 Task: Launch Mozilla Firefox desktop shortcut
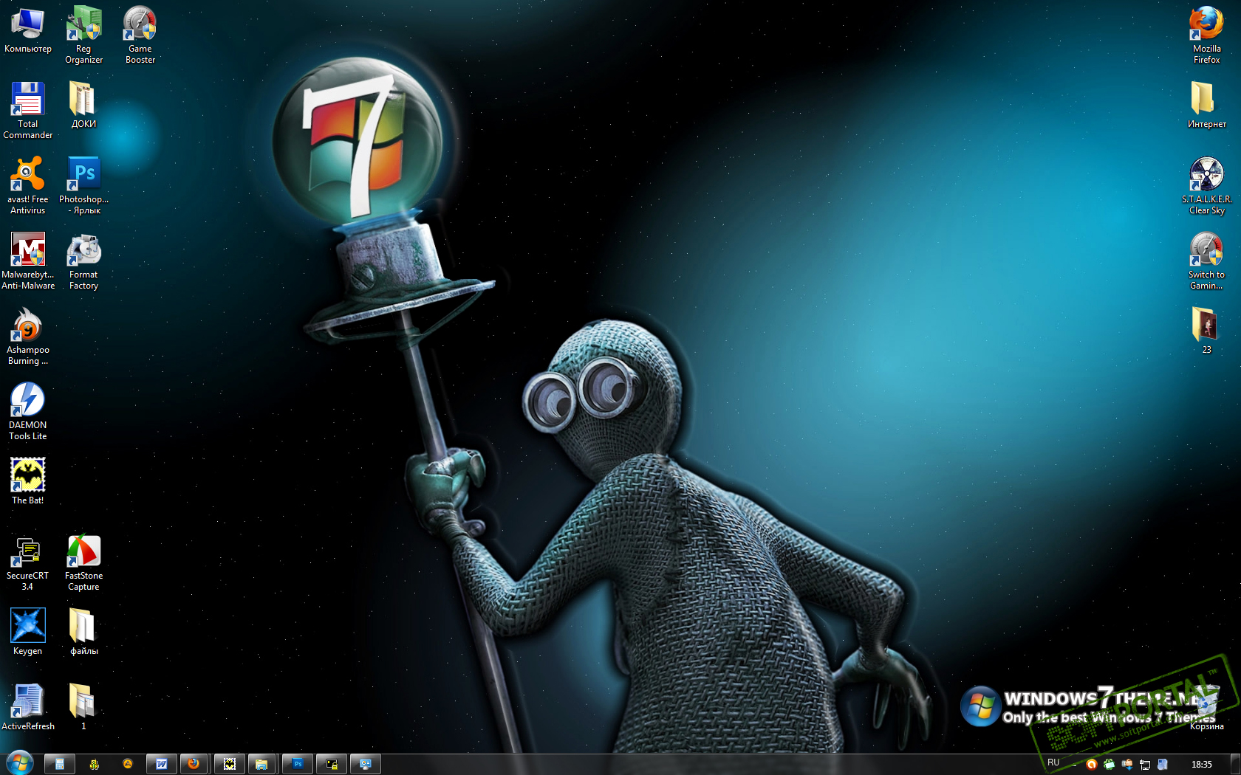1206,35
